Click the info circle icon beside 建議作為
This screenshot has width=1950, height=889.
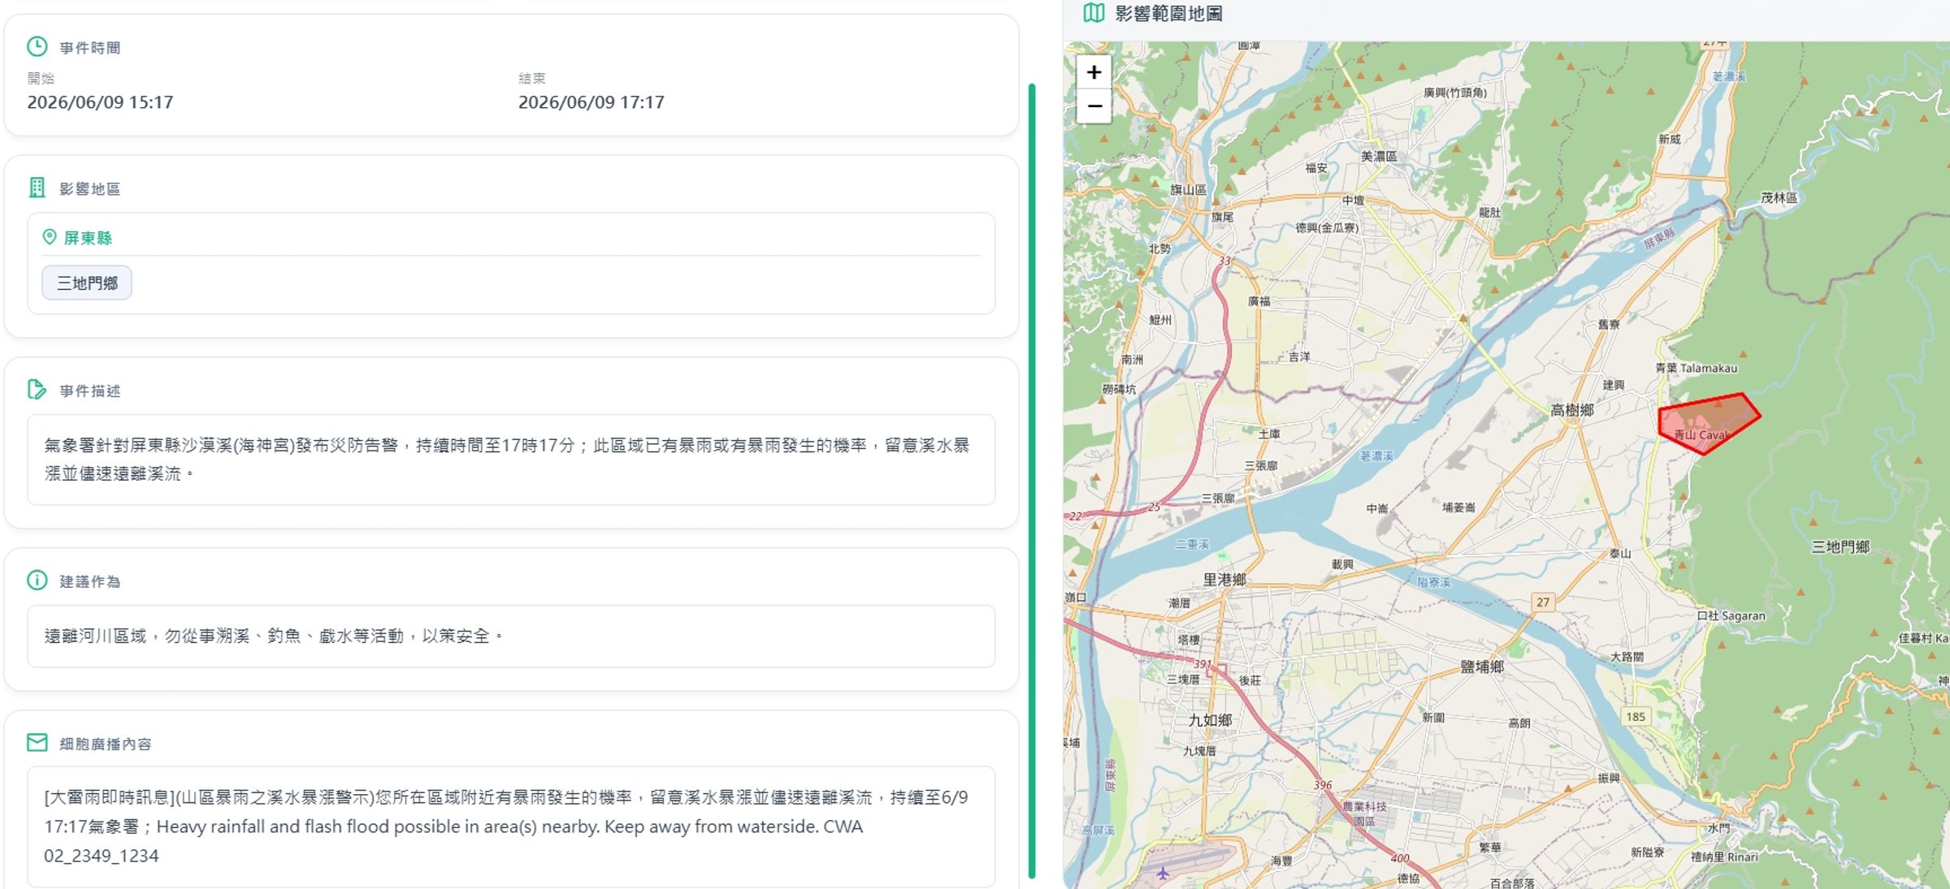(37, 580)
